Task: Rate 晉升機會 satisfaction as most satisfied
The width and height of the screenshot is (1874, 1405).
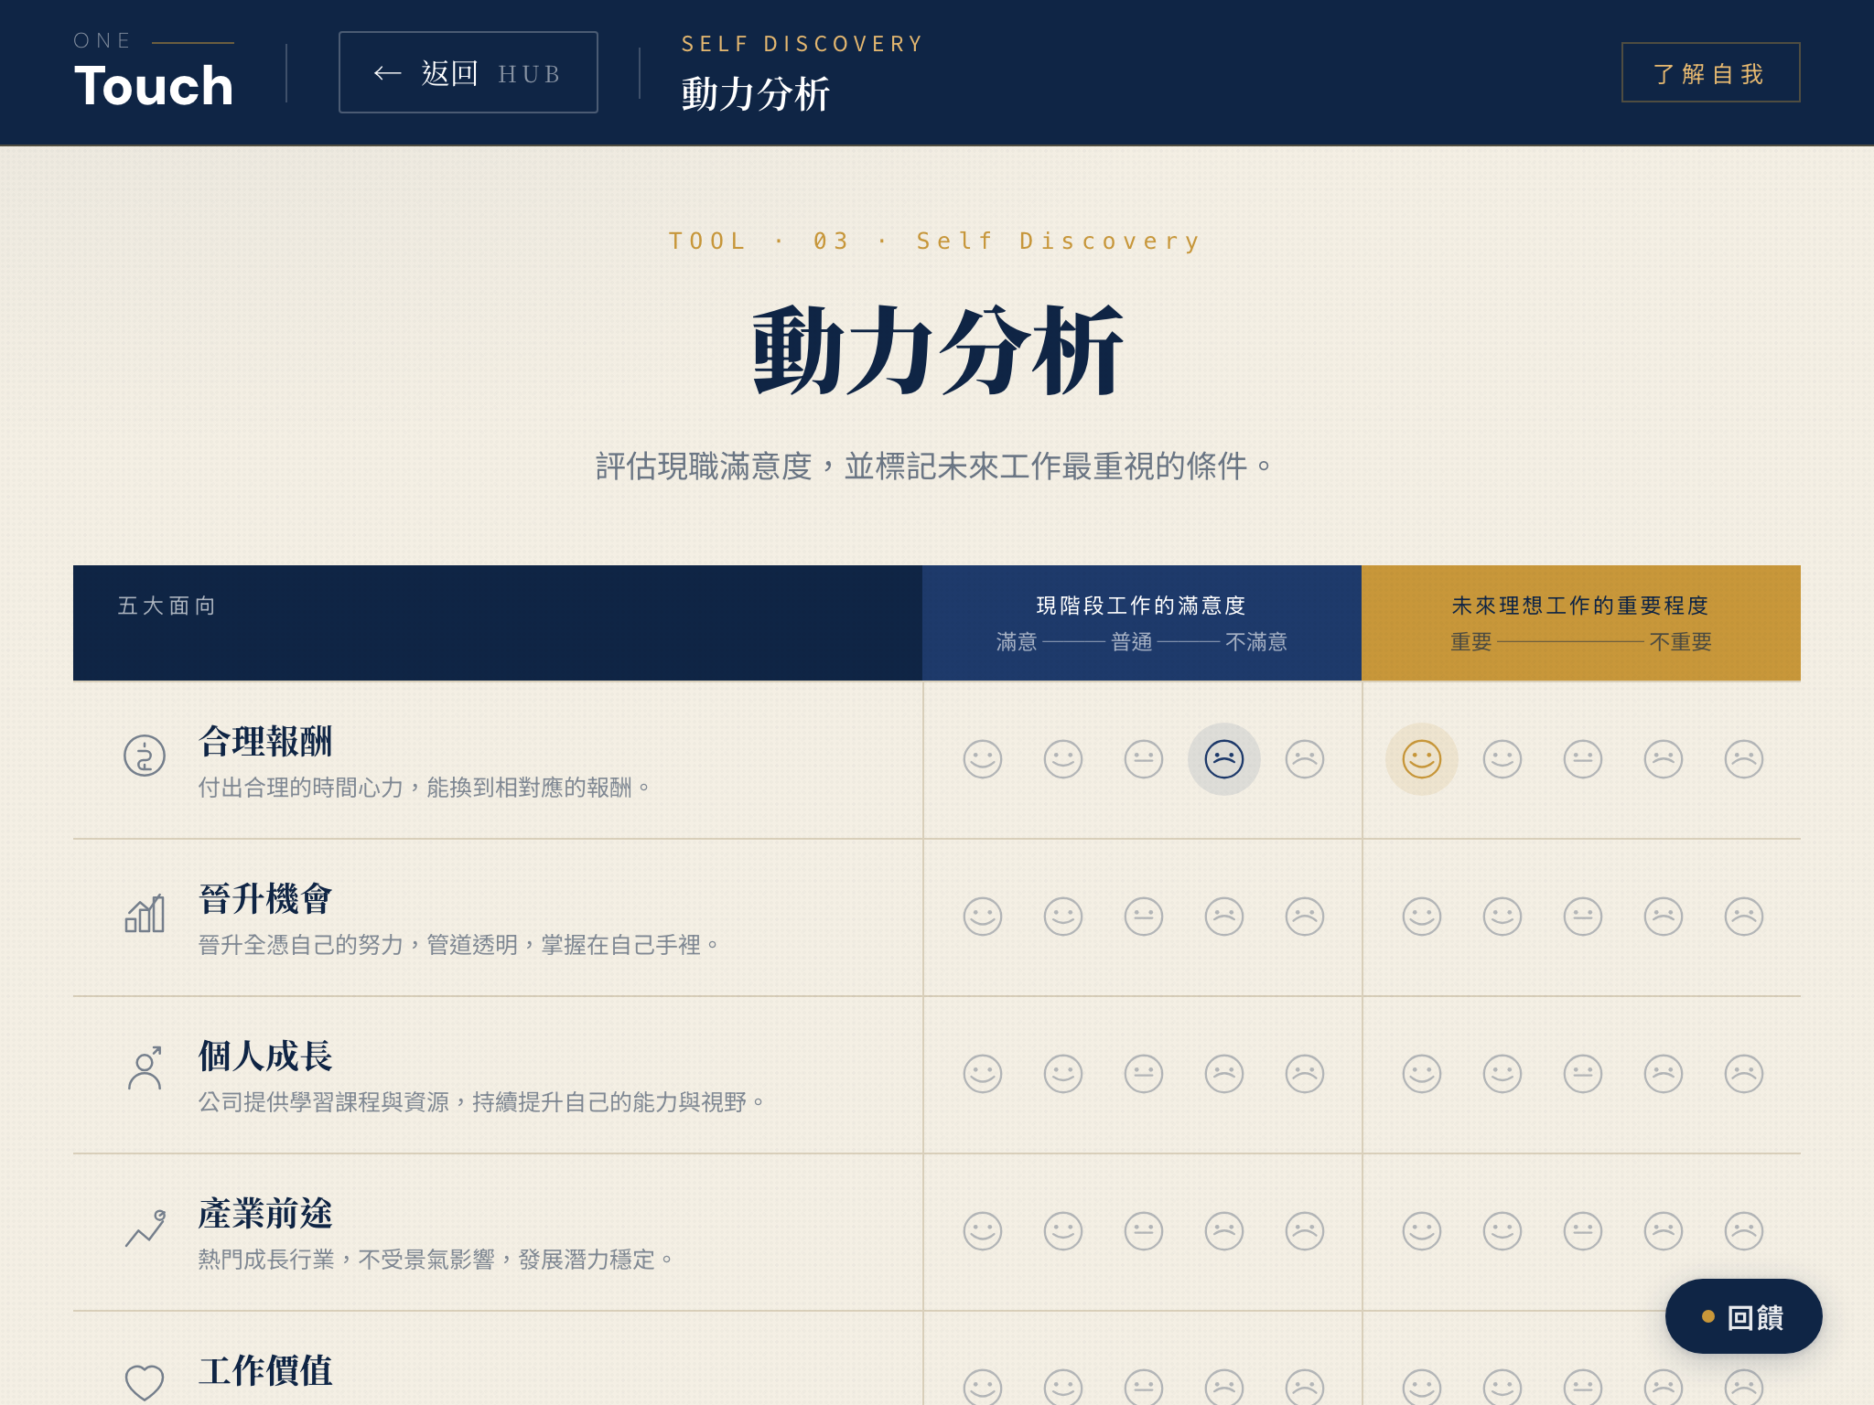Action: click(983, 917)
